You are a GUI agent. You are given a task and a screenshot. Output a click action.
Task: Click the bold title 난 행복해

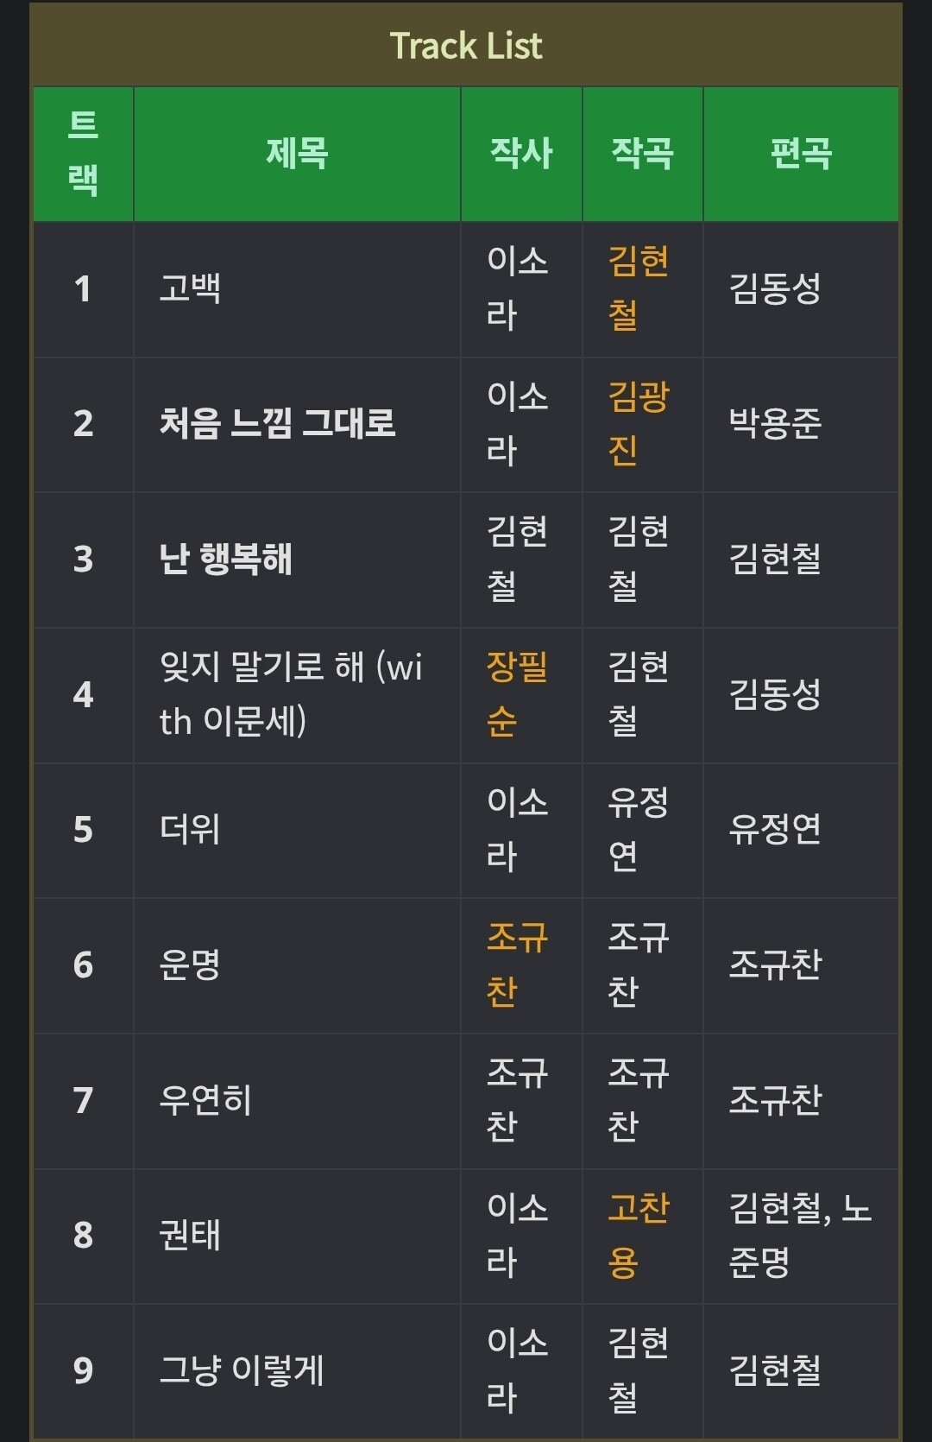point(226,559)
